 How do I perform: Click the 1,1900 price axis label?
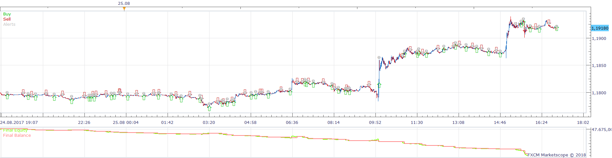pos(599,39)
